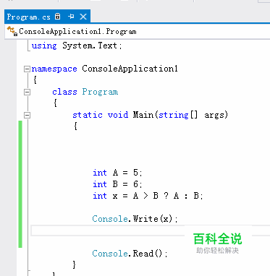Click 'Console' in Console.Write(x)
This screenshot has height=276, width=270.
pyautogui.click(x=110, y=219)
